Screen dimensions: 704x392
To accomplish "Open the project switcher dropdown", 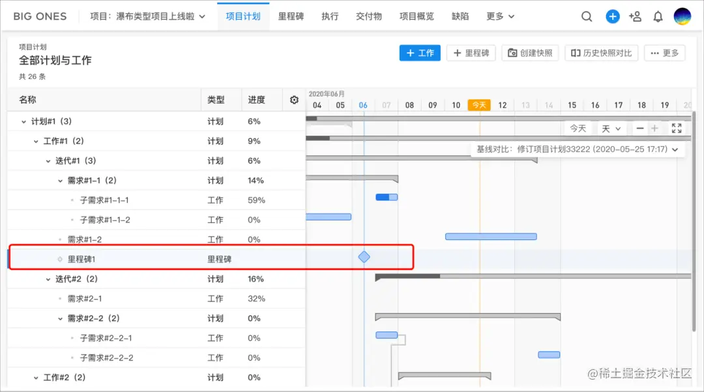I will tap(148, 17).
